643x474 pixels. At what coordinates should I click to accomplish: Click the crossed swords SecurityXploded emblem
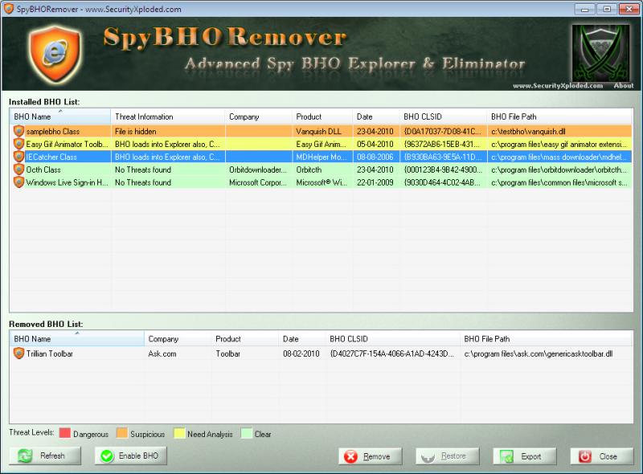(600, 52)
